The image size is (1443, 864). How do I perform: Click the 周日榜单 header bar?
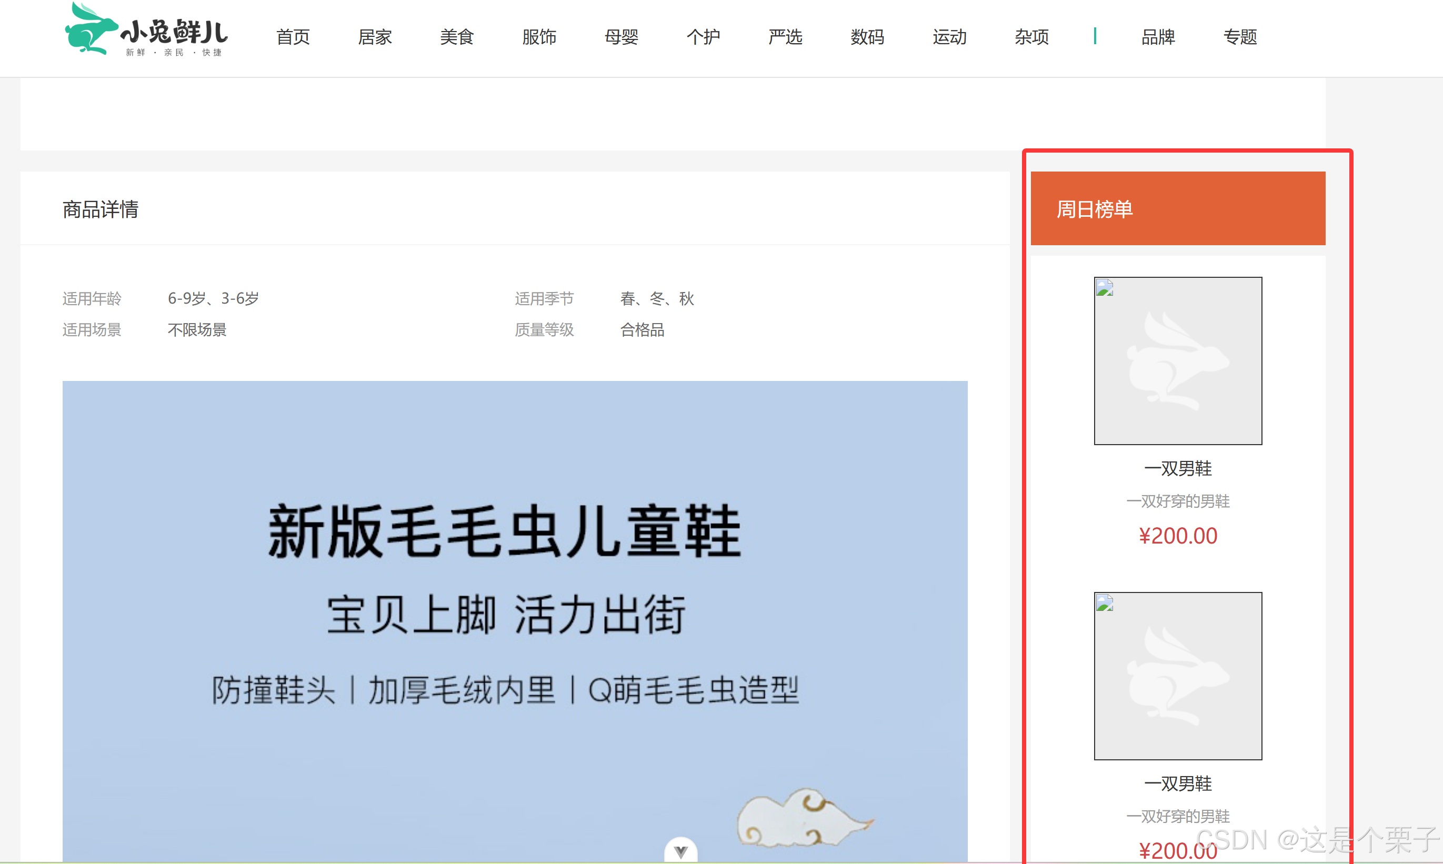(1177, 208)
